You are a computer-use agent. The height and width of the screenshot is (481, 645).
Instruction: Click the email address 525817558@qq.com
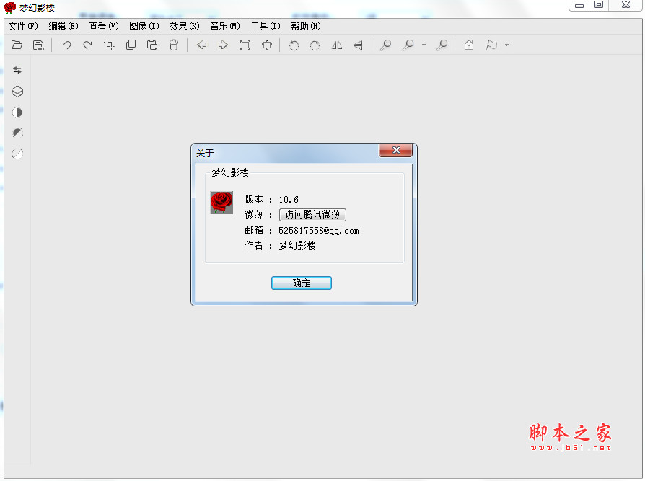tap(319, 231)
